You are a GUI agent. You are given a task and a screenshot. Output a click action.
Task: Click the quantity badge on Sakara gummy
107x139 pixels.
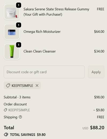pos(18,5)
